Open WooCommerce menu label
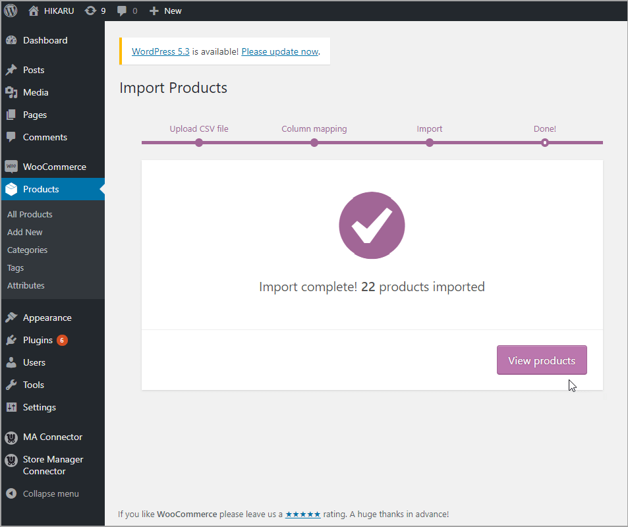Screen dimensions: 628x527 point(55,167)
